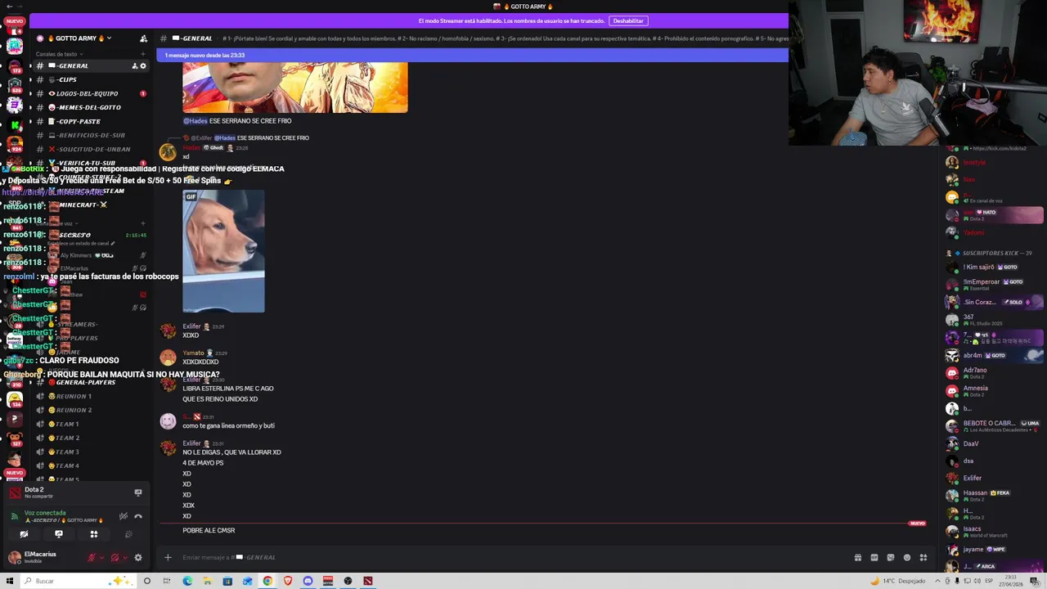Open the -COPY-PASTE channel
Image resolution: width=1047 pixels, height=589 pixels.
tap(90, 121)
